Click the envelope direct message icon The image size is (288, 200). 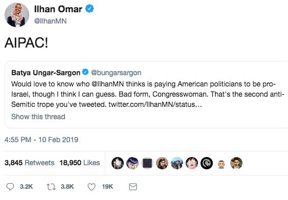pyautogui.click(x=133, y=187)
